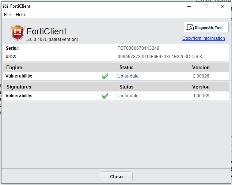The image size is (232, 185).
Task: Click the Signatures Up-to-date status link
Action: tap(128, 96)
